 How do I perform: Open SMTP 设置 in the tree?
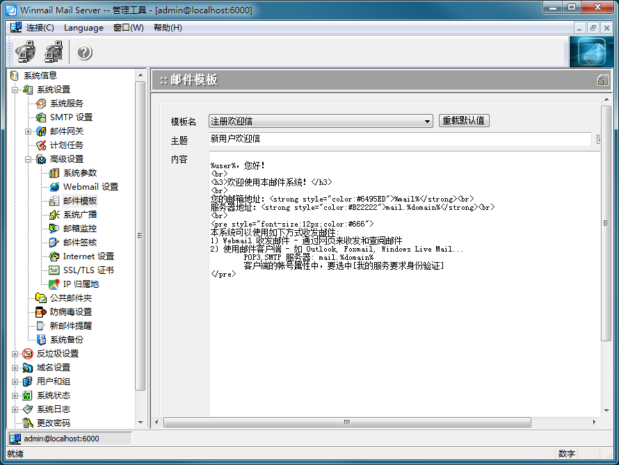[70, 117]
